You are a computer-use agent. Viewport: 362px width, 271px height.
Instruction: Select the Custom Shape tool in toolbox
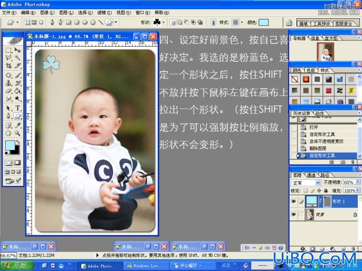(x=17, y=116)
